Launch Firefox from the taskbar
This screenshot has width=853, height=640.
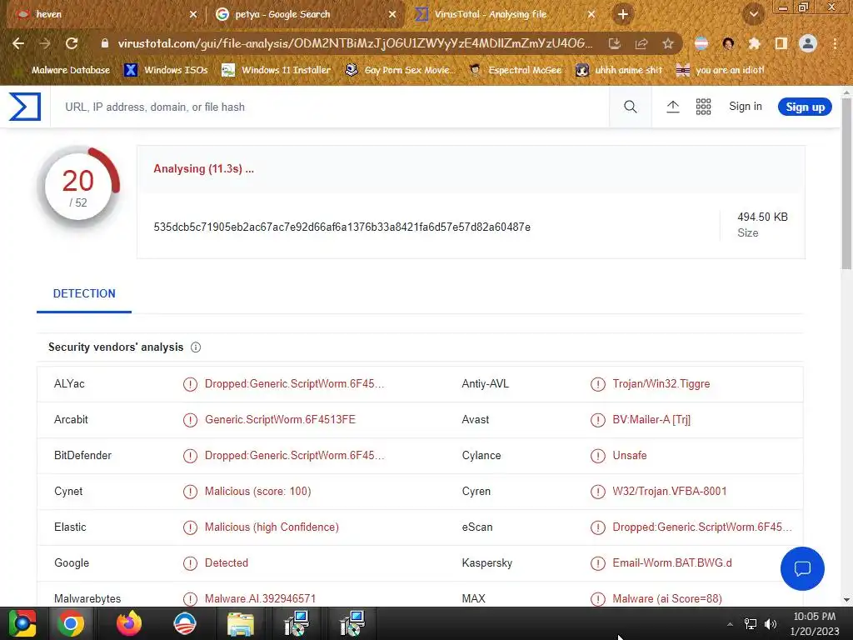(x=129, y=623)
